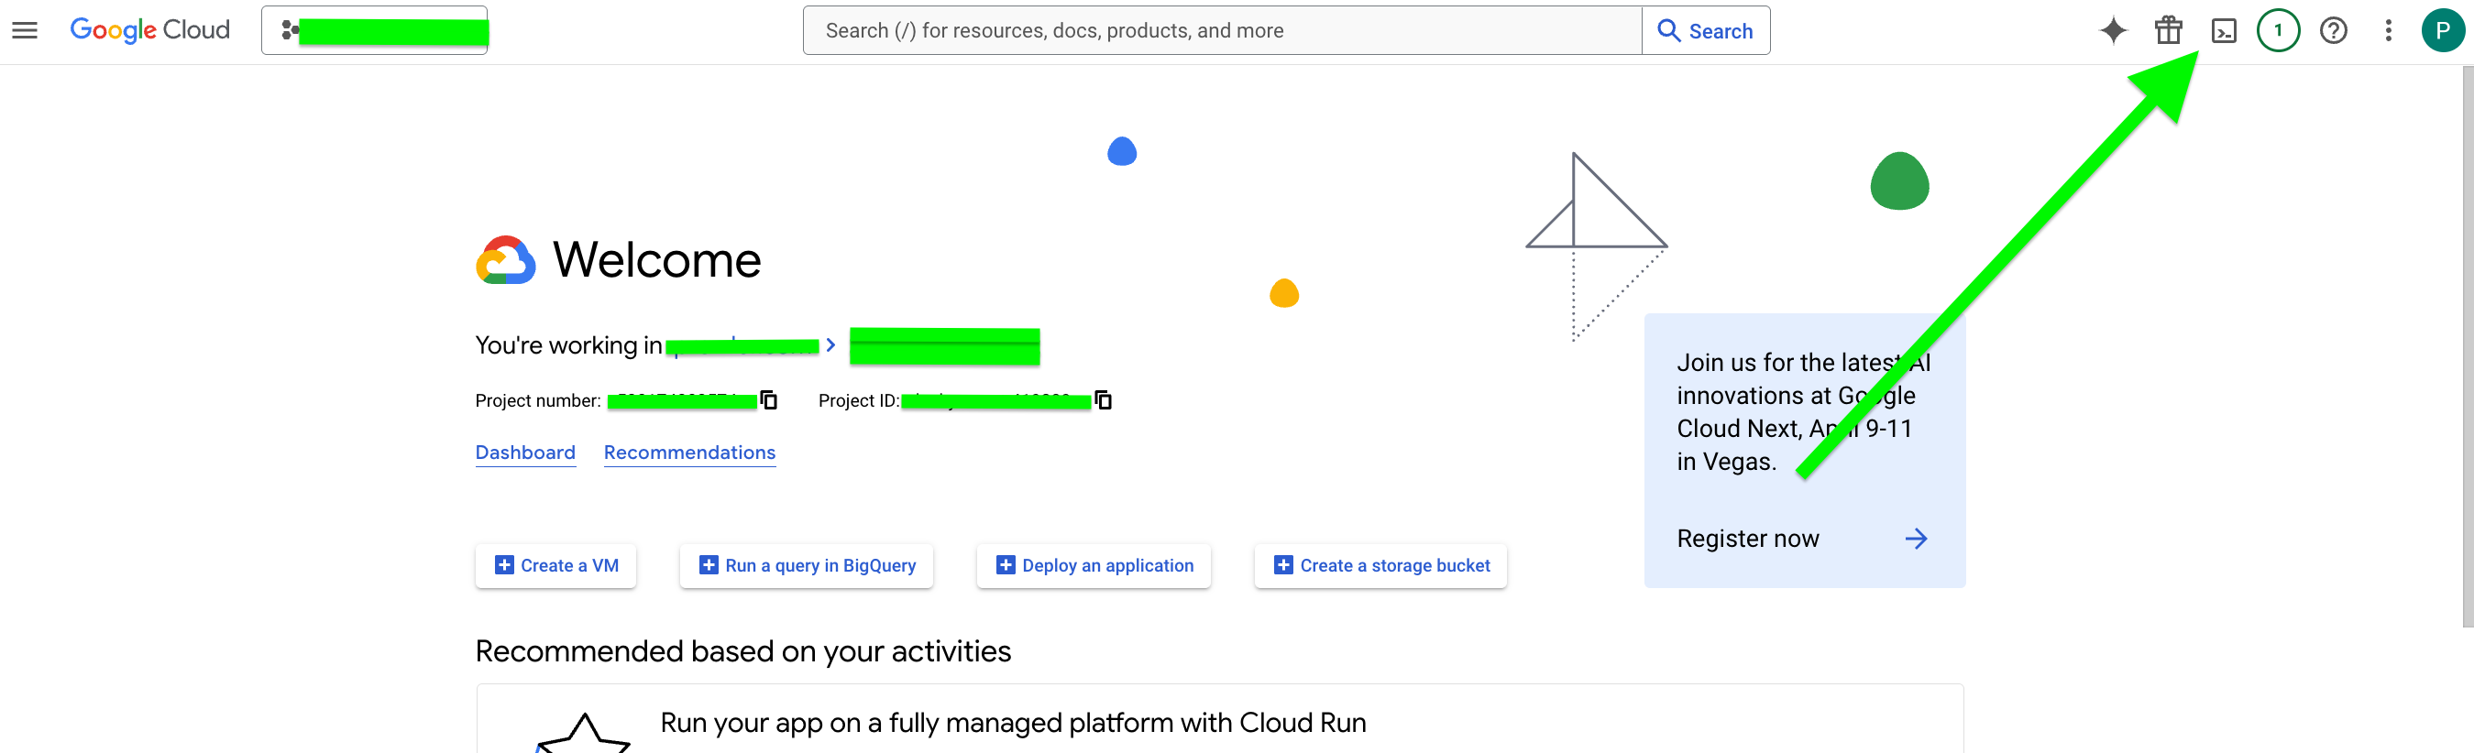Copy the project number to clipboard
This screenshot has width=2474, height=753.
(x=768, y=400)
